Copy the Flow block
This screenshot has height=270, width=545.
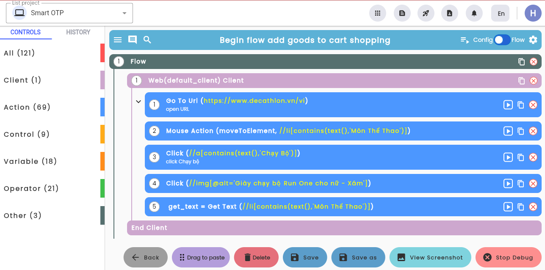tap(522, 62)
